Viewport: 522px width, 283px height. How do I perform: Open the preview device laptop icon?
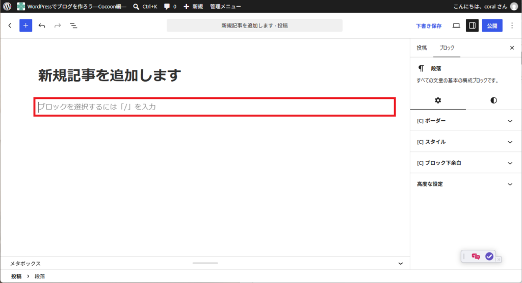tap(456, 25)
